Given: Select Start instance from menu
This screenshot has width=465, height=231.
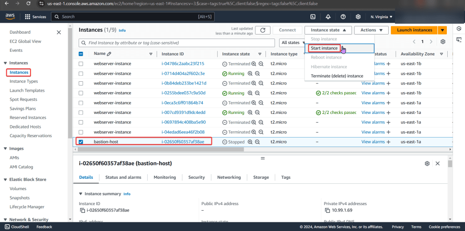Looking at the screenshot, I should (324, 48).
